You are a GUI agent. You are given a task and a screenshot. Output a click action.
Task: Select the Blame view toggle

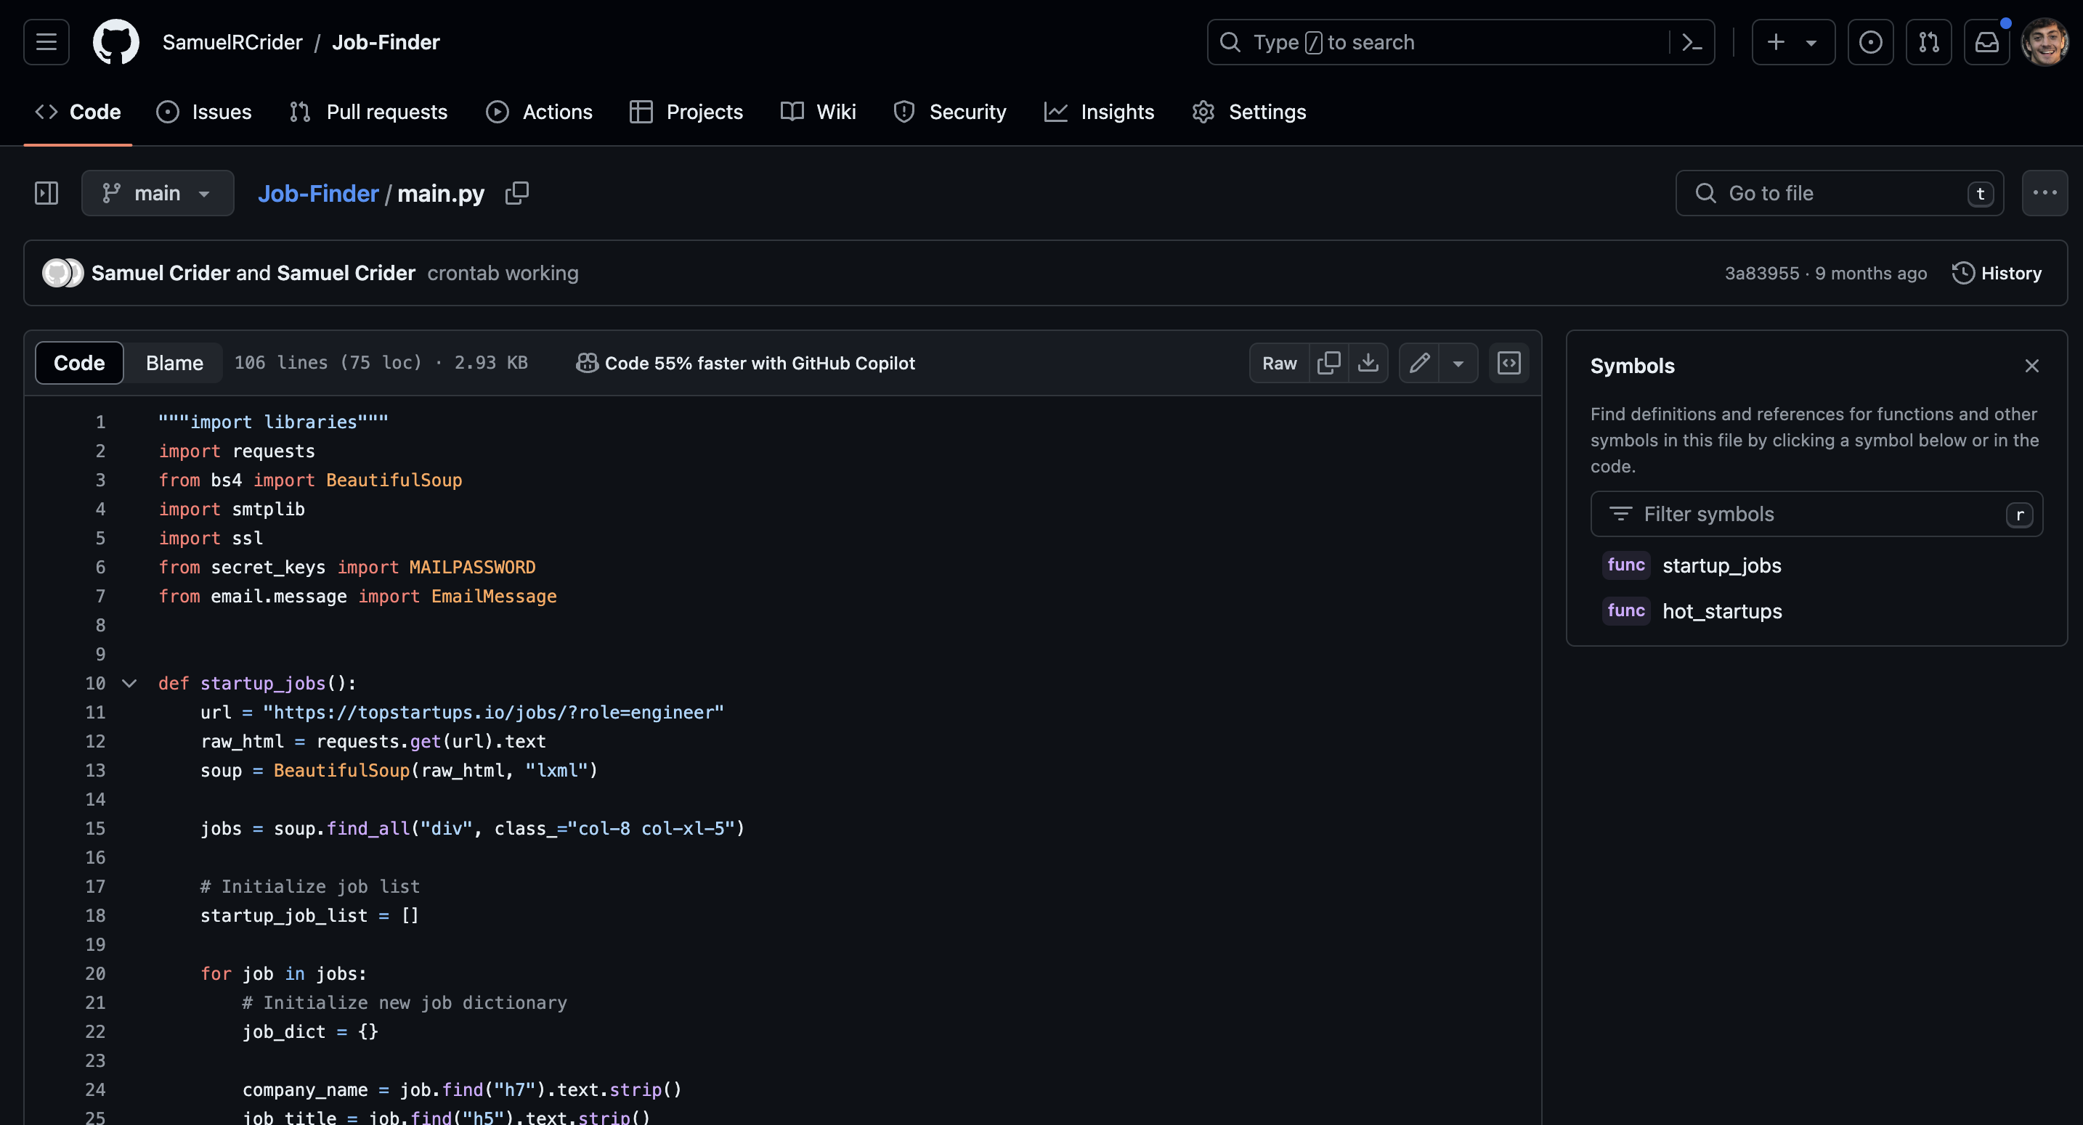174,363
